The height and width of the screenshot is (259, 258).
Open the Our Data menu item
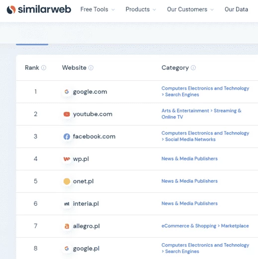click(x=236, y=9)
